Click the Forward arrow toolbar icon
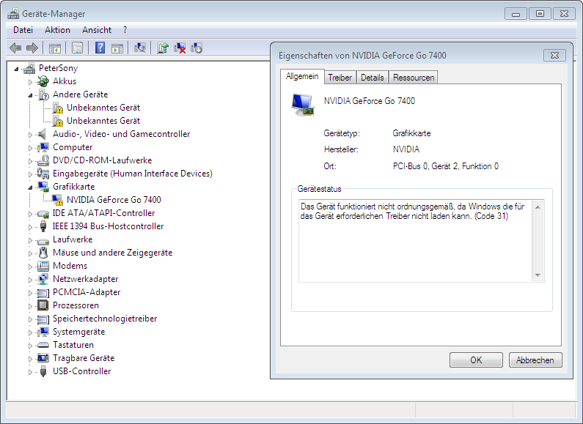 click(32, 48)
